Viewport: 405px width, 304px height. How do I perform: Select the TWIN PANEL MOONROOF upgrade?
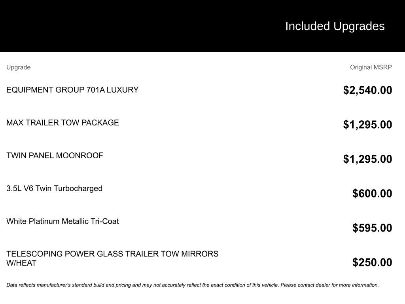[x=55, y=156]
